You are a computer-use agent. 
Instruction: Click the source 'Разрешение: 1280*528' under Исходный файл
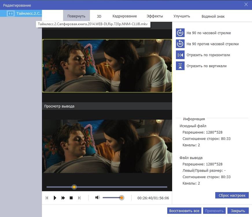pos(202,132)
